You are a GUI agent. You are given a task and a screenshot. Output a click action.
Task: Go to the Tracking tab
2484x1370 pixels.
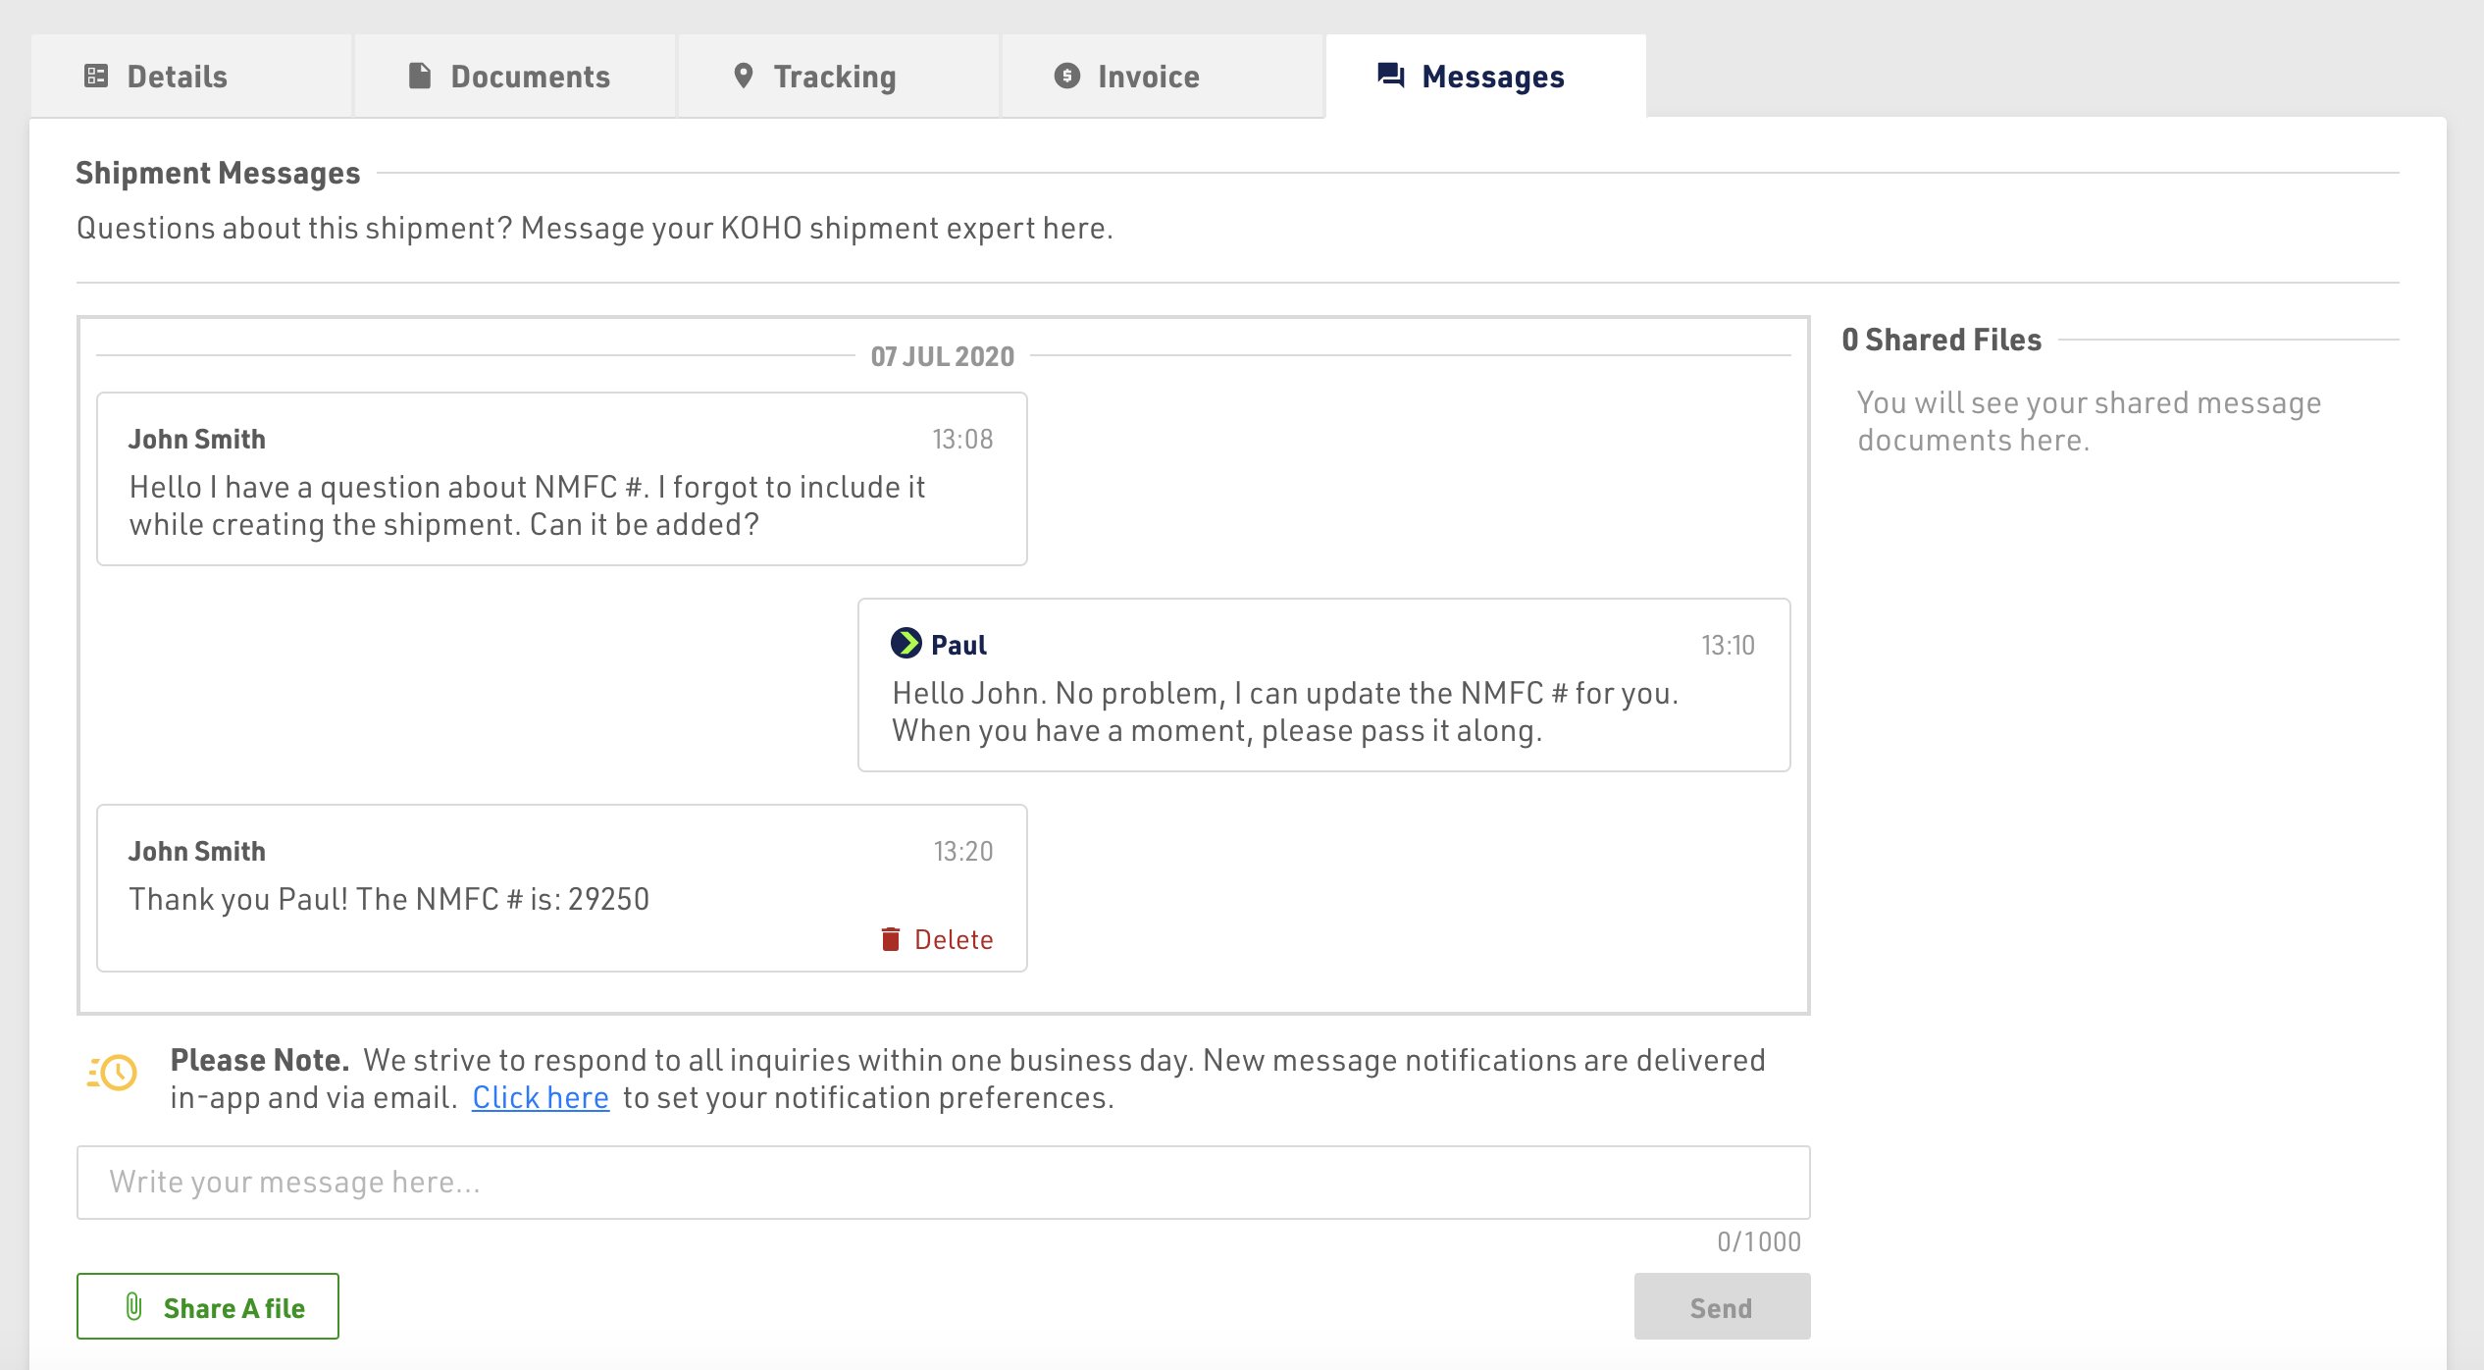[x=834, y=77]
